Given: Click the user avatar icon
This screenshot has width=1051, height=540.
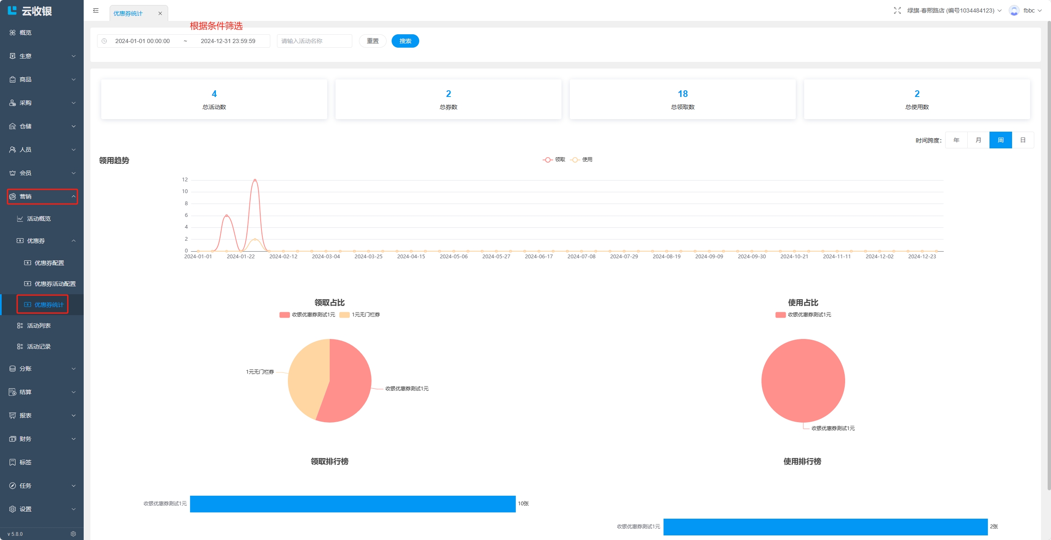Looking at the screenshot, I should [1014, 10].
